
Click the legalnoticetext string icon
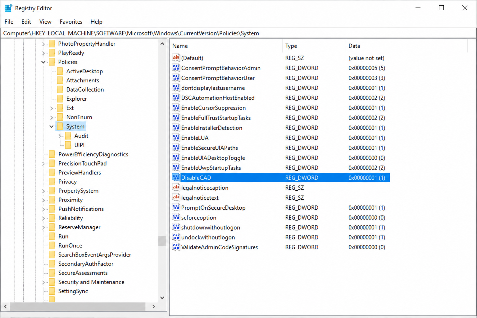click(x=176, y=197)
